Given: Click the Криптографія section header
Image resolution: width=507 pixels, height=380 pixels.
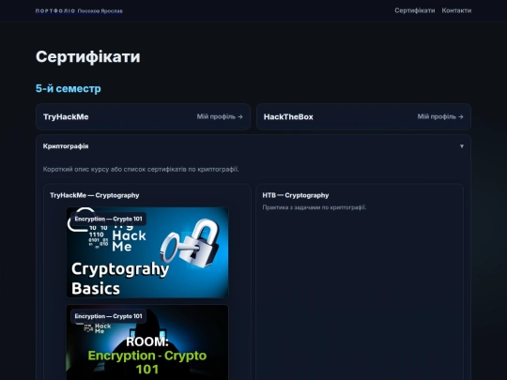Looking at the screenshot, I should click(253, 146).
